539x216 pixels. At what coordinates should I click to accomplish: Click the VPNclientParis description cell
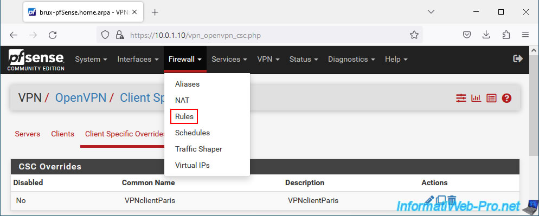click(x=313, y=200)
